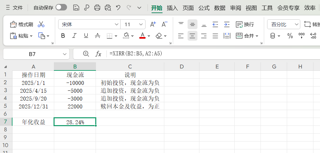320x153 pixels.
Task: Toggle the AutoSave (自动保存) switch
Action: [61, 8]
